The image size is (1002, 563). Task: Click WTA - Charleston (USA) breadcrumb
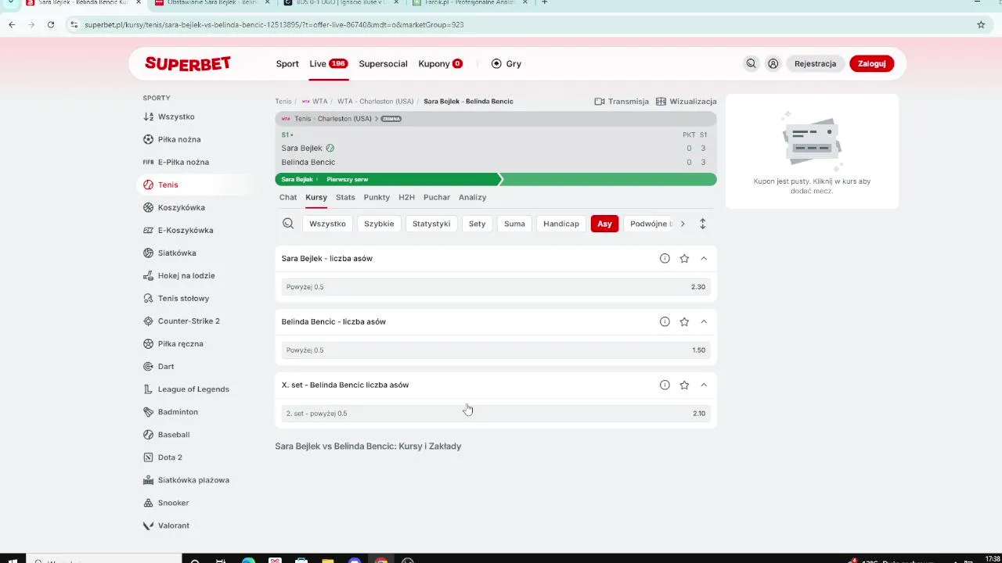tap(376, 102)
